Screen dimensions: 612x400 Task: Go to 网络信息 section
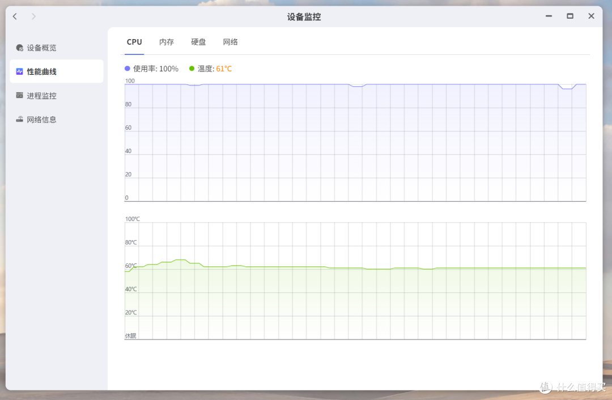pos(57,120)
